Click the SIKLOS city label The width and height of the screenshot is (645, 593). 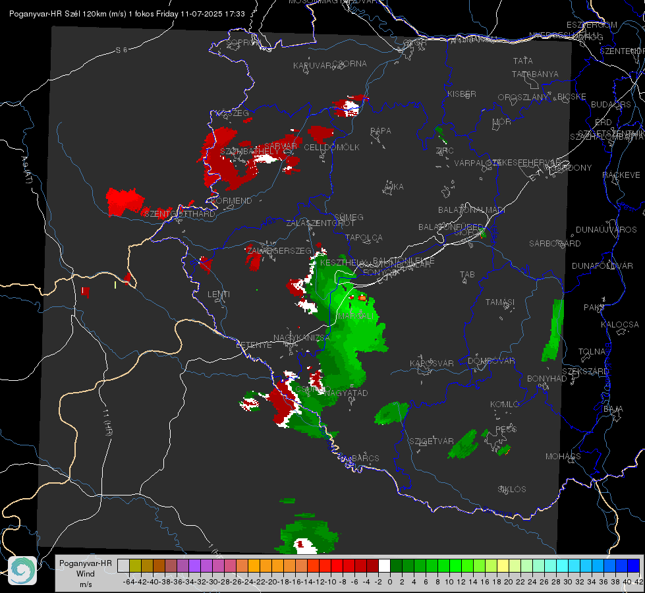pyautogui.click(x=512, y=490)
